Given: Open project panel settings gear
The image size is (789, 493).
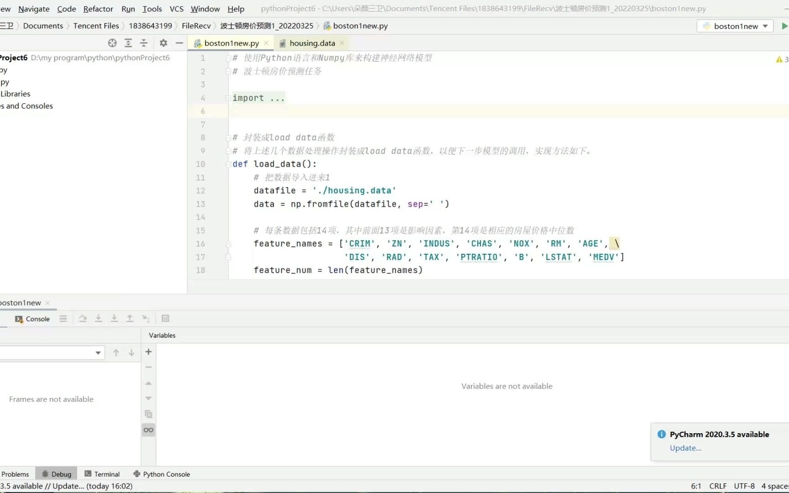Looking at the screenshot, I should coord(163,43).
